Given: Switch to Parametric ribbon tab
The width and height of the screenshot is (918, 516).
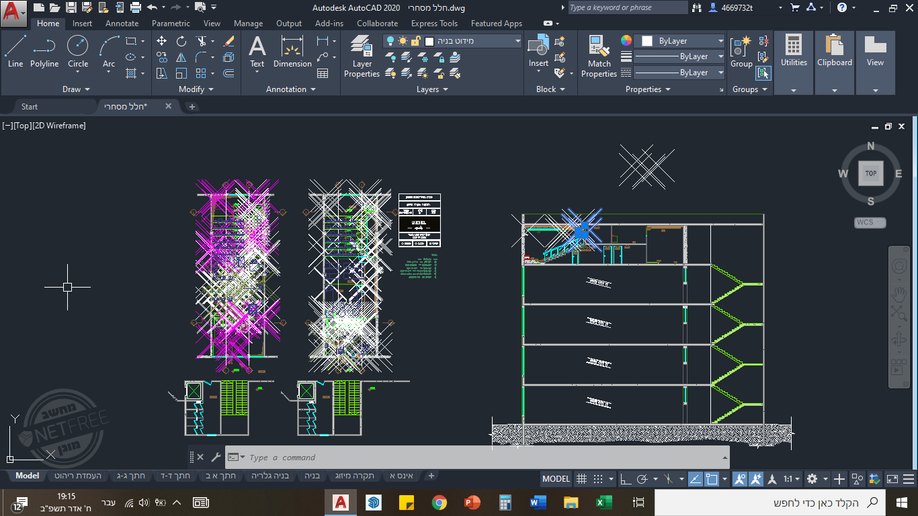Looking at the screenshot, I should tap(171, 24).
